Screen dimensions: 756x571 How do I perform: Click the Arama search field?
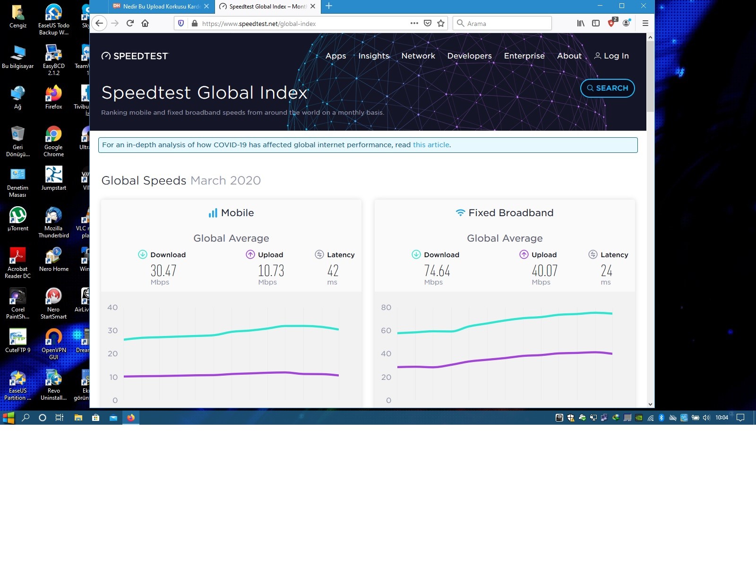pos(502,24)
